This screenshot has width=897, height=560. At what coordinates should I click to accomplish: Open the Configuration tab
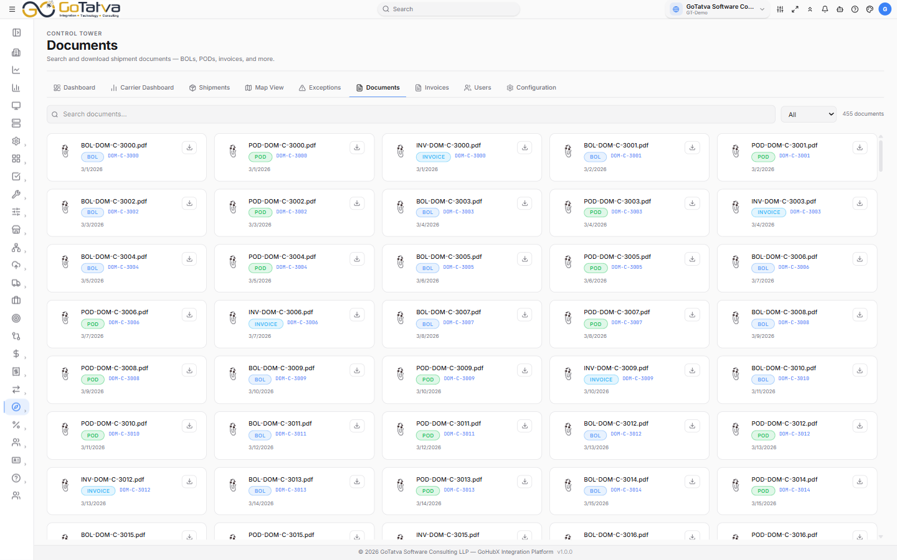(x=531, y=88)
